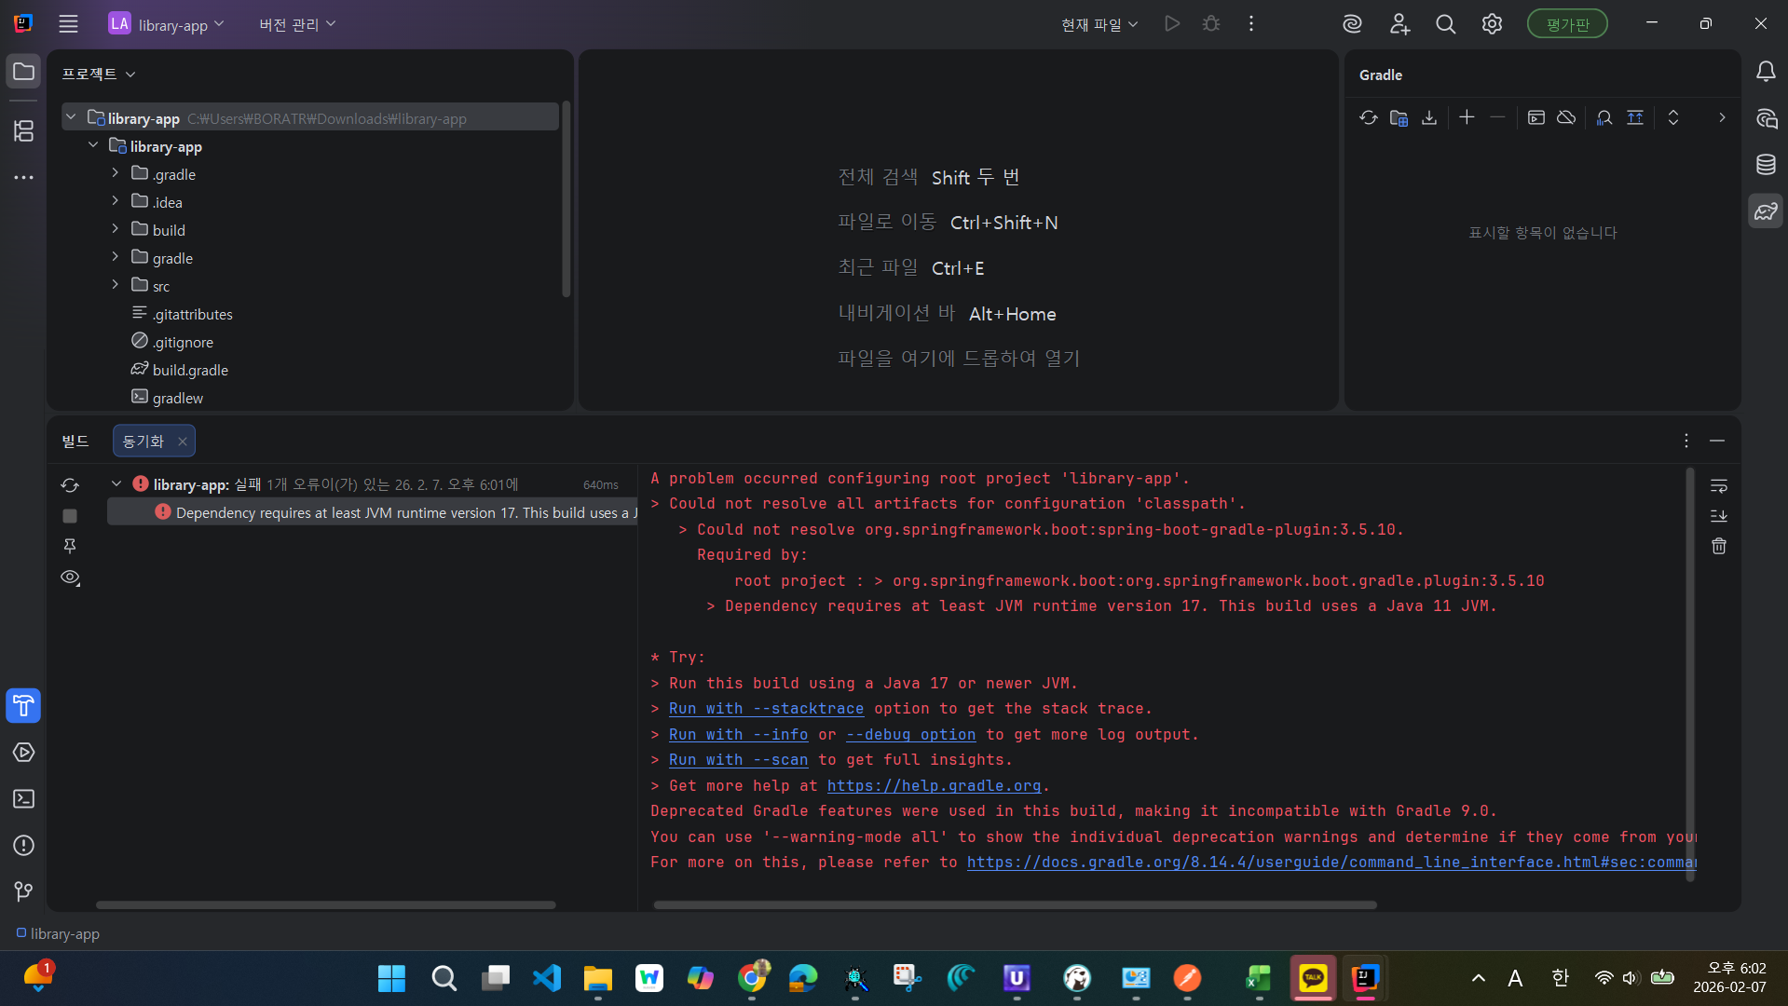Toggle soft-wrap in build output

(x=1719, y=486)
